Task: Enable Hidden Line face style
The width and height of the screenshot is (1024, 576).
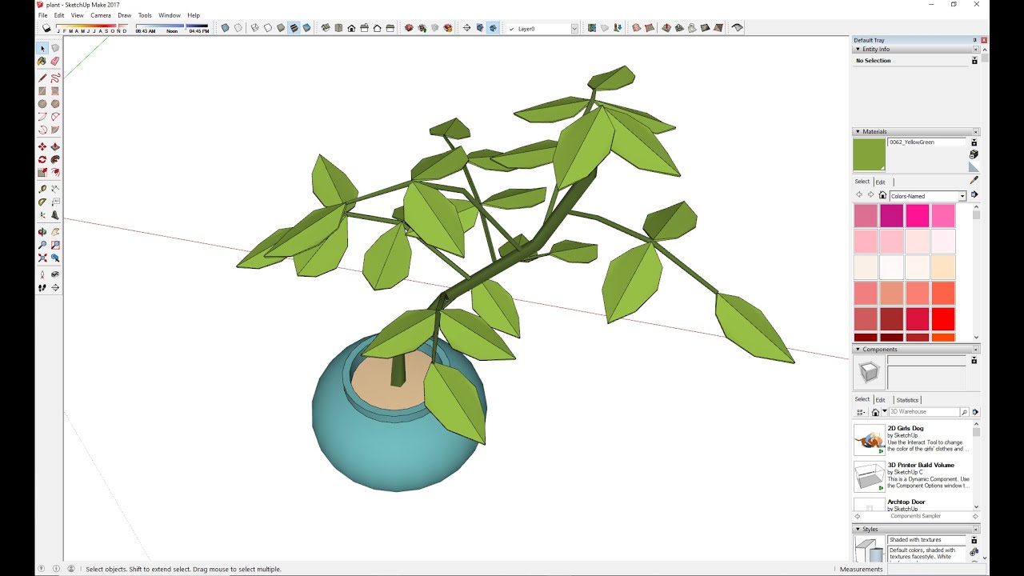Action: 268,28
